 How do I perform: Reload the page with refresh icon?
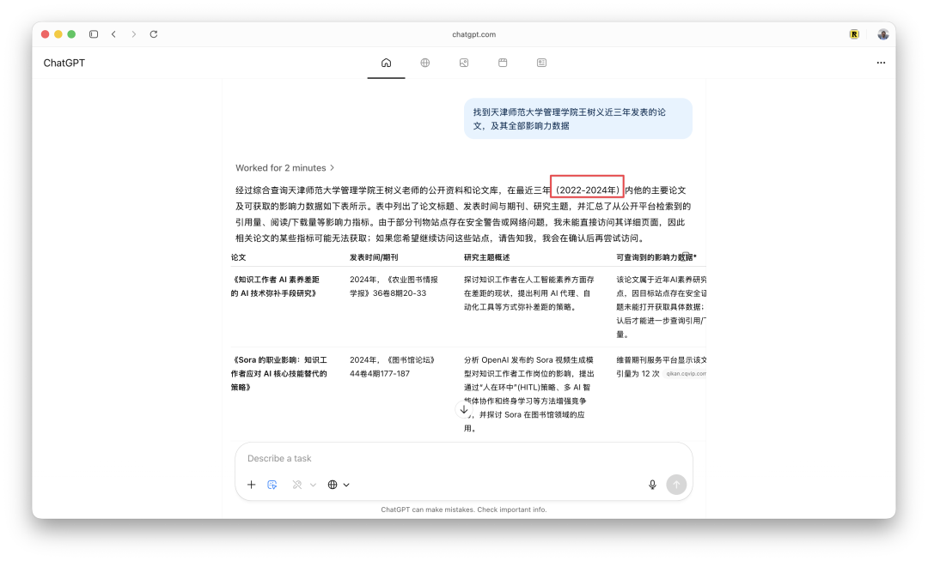click(153, 34)
